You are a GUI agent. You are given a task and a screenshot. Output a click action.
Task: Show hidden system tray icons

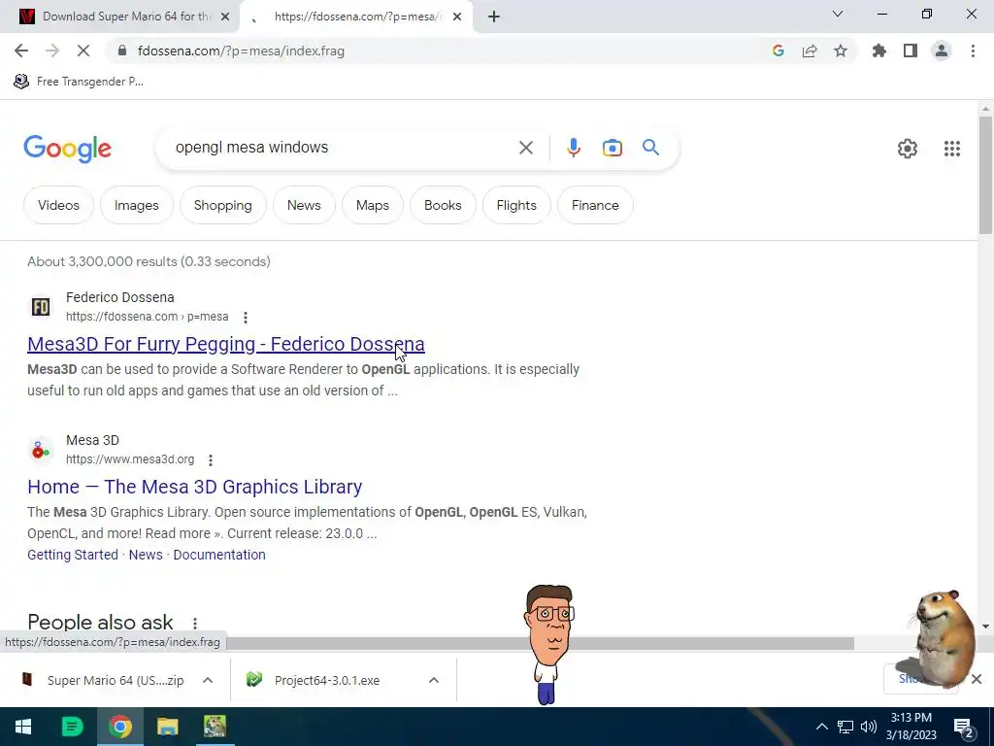[821, 727]
